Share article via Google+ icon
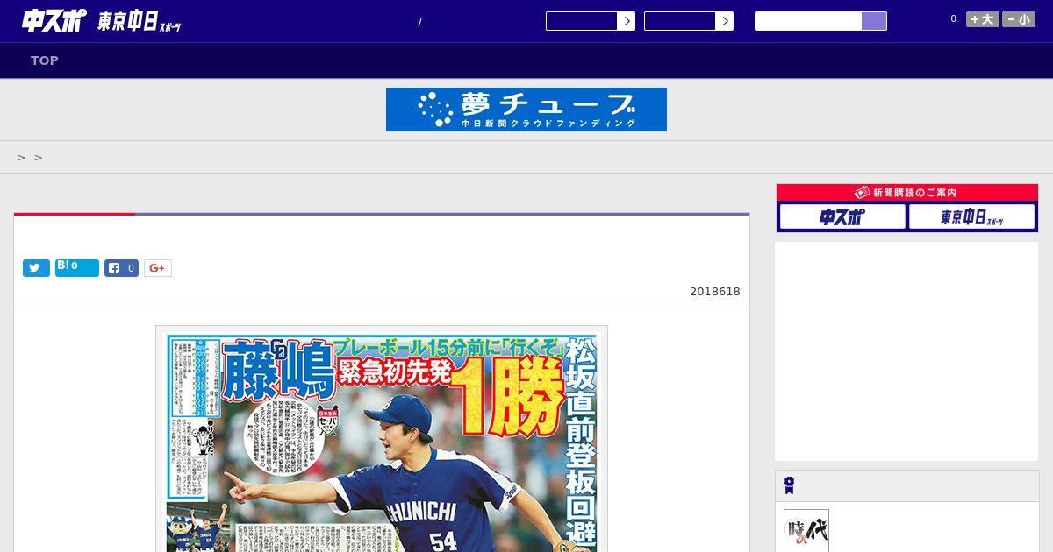1053x552 pixels. click(158, 268)
